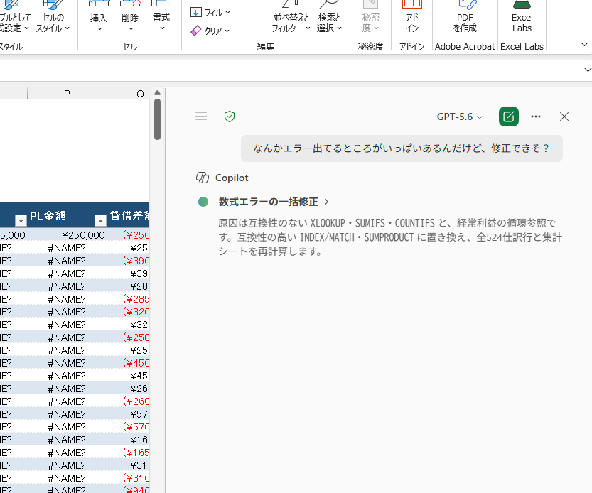
Task: Click the 貸借差額 header cell
Action: pos(129,215)
